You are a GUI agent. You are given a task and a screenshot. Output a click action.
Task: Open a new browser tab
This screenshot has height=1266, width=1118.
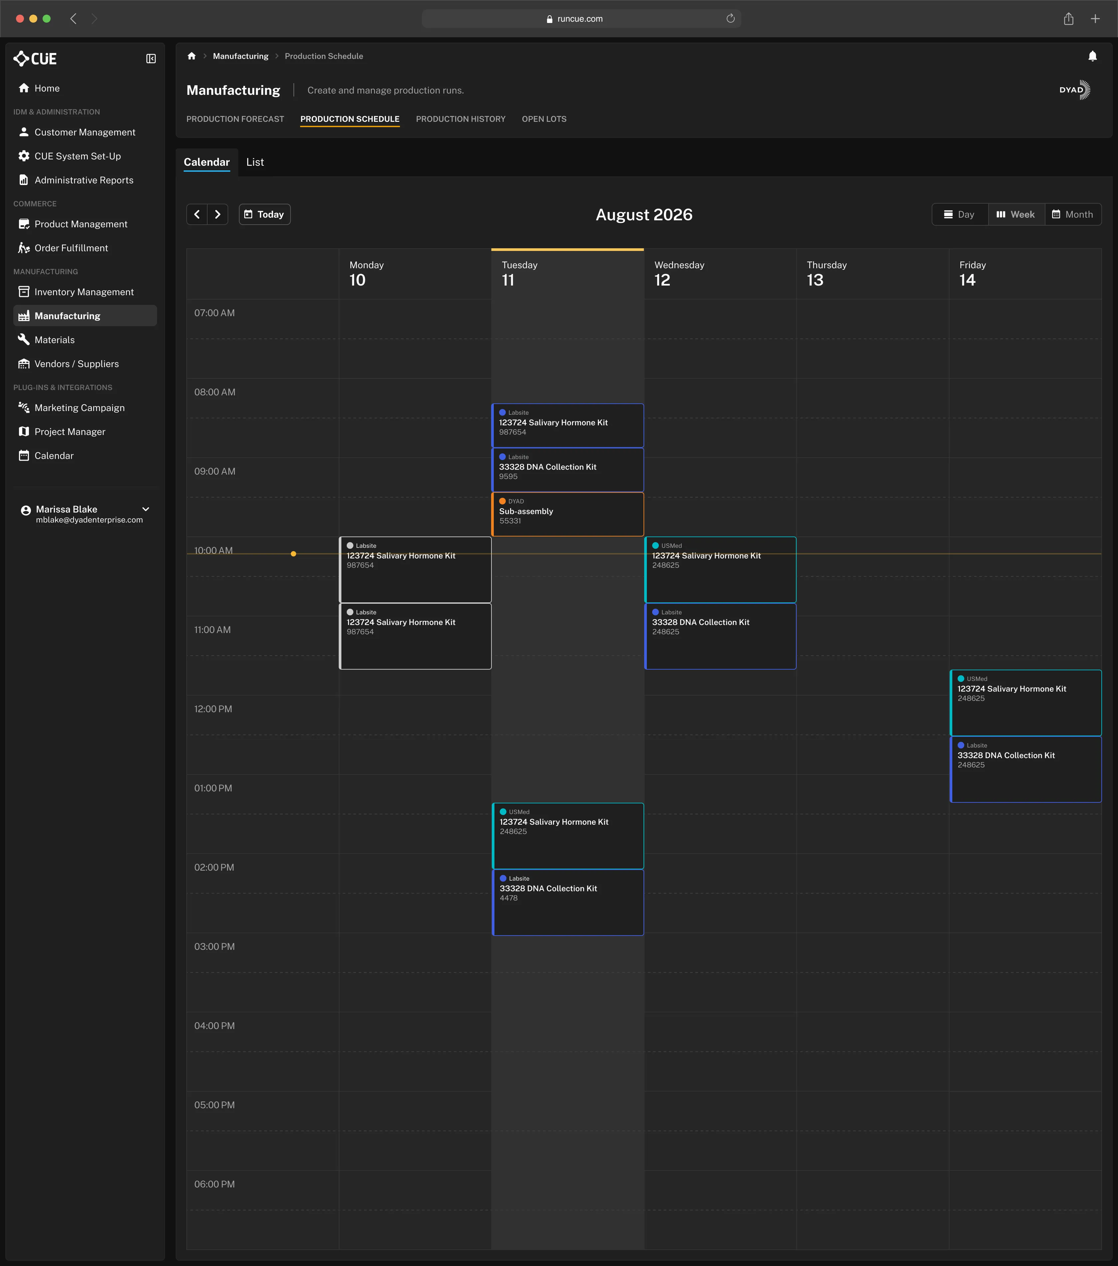(1095, 19)
